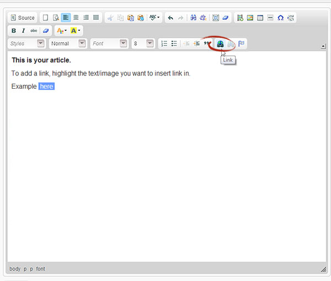The width and height of the screenshot is (331, 281).
Task: Create a New Page with the blank page icon
Action: 45,18
